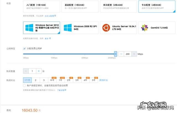Click the bandwidth slider handle
This screenshot has height=113, width=177.
coord(116,54)
